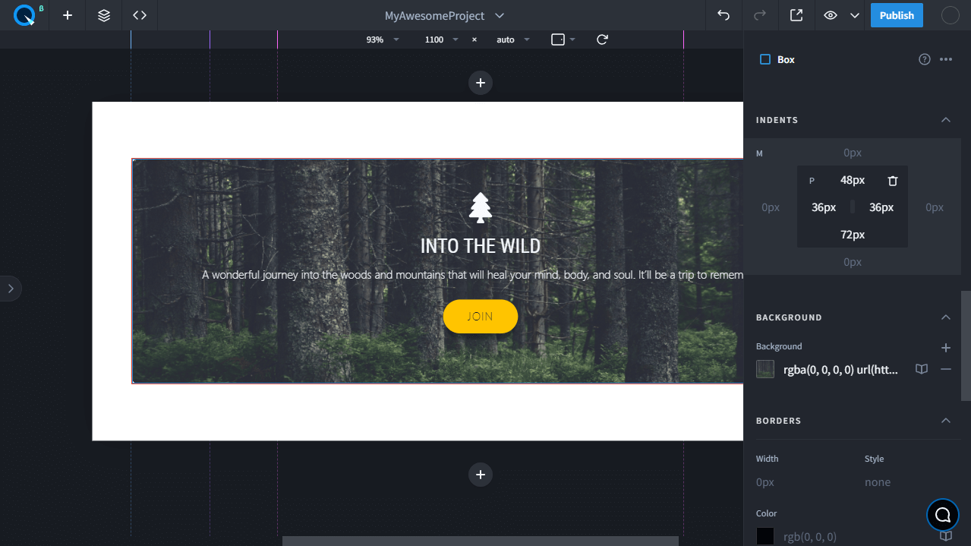
Task: Click the right panel vertical scrollbar
Action: click(966, 346)
